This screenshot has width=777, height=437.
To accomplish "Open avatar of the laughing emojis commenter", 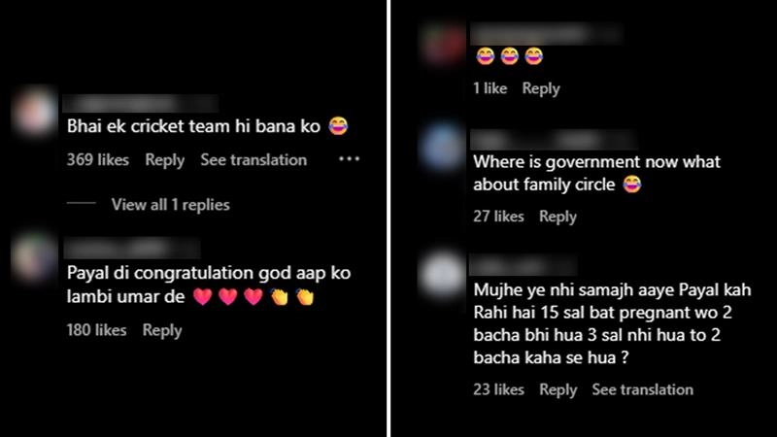I will (x=442, y=44).
